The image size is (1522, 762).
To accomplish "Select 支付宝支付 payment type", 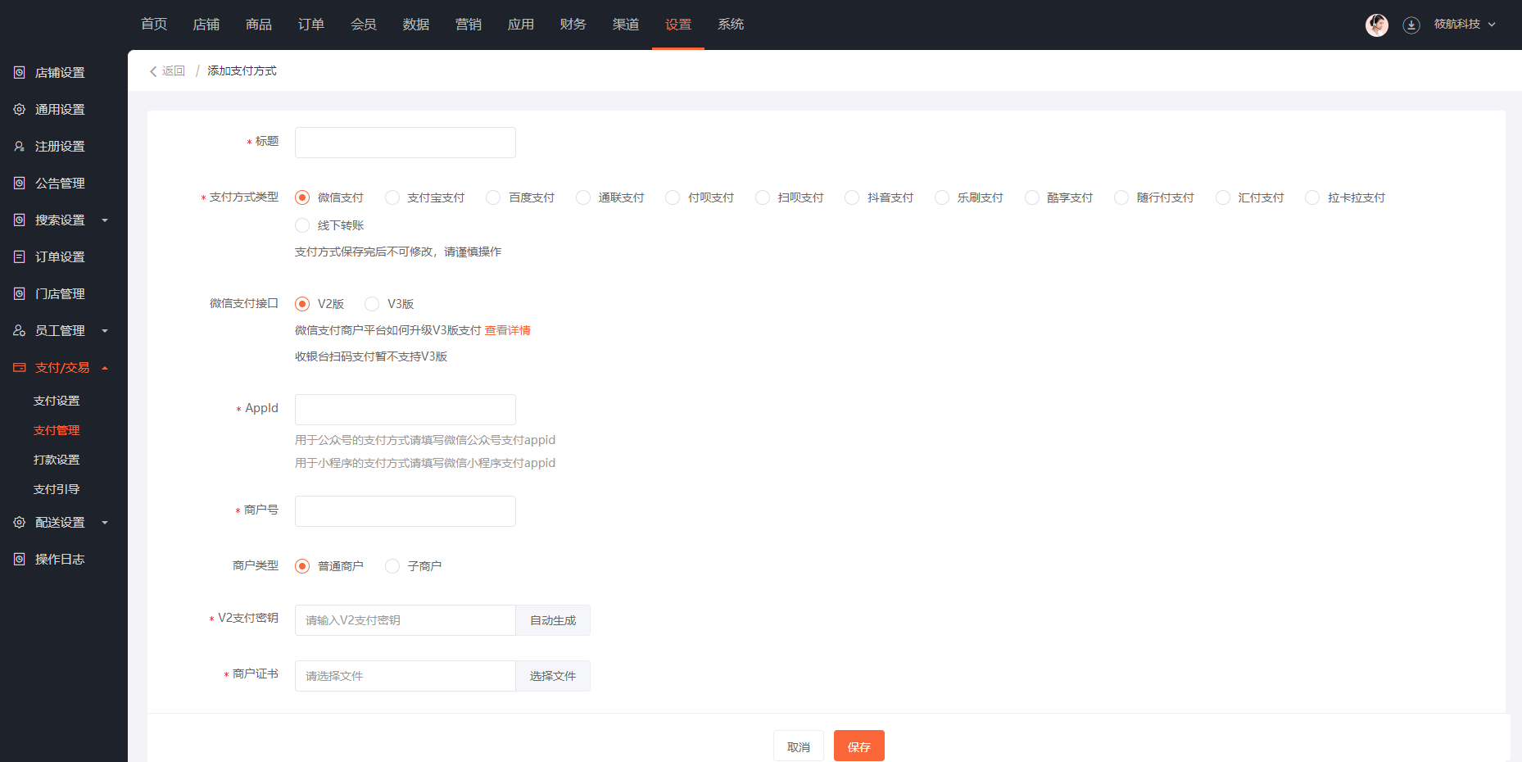I will [x=392, y=197].
